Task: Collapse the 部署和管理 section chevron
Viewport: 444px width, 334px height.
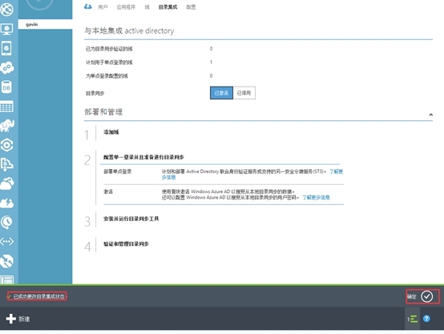Action: (430, 115)
